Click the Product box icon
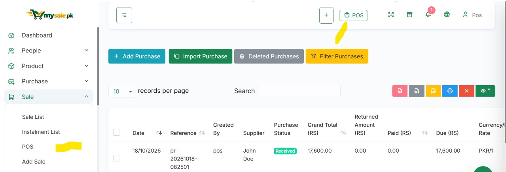The image size is (506, 172). click(11, 66)
